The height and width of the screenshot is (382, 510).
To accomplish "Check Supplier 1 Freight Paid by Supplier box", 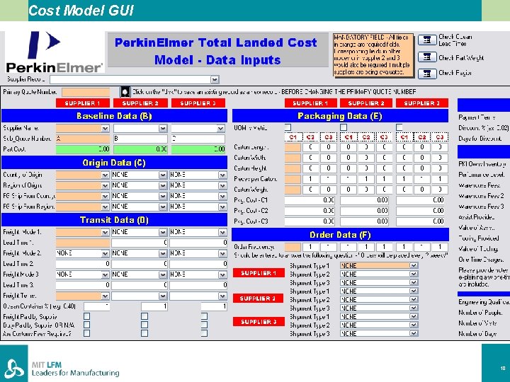I will click(x=87, y=316).
